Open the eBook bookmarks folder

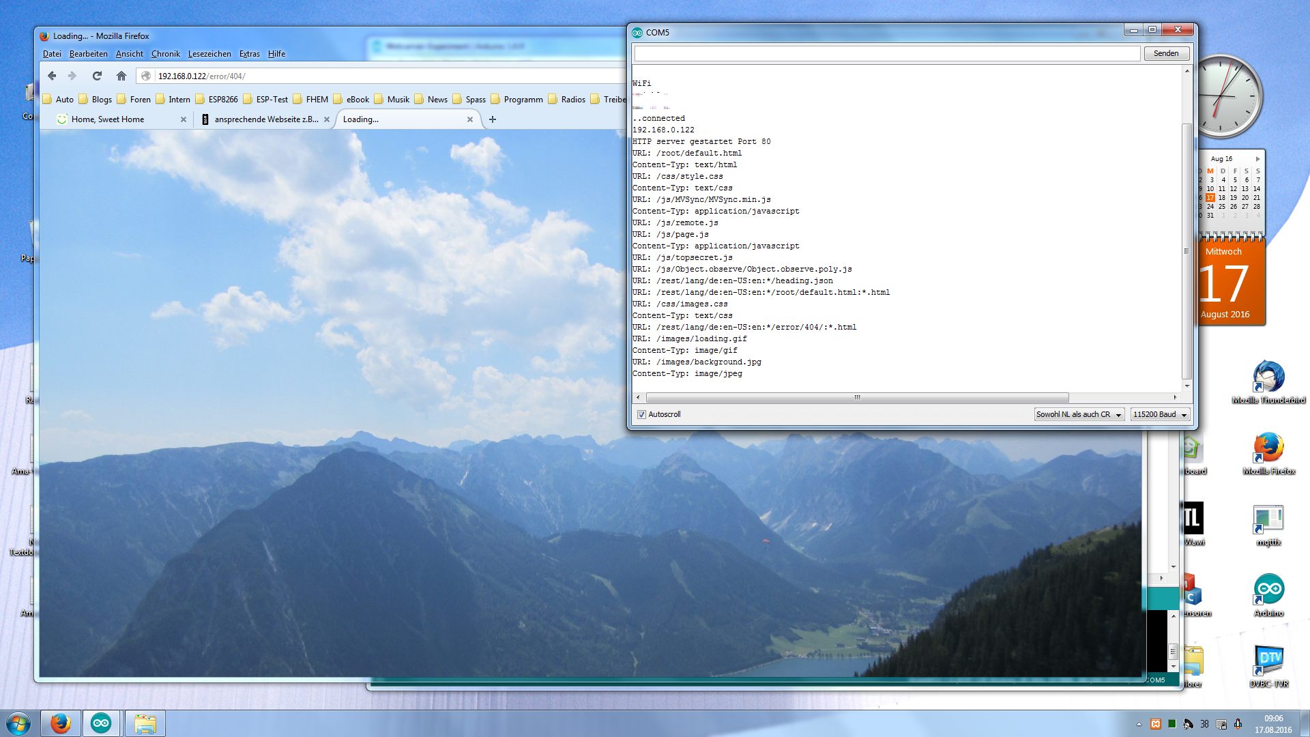click(351, 99)
